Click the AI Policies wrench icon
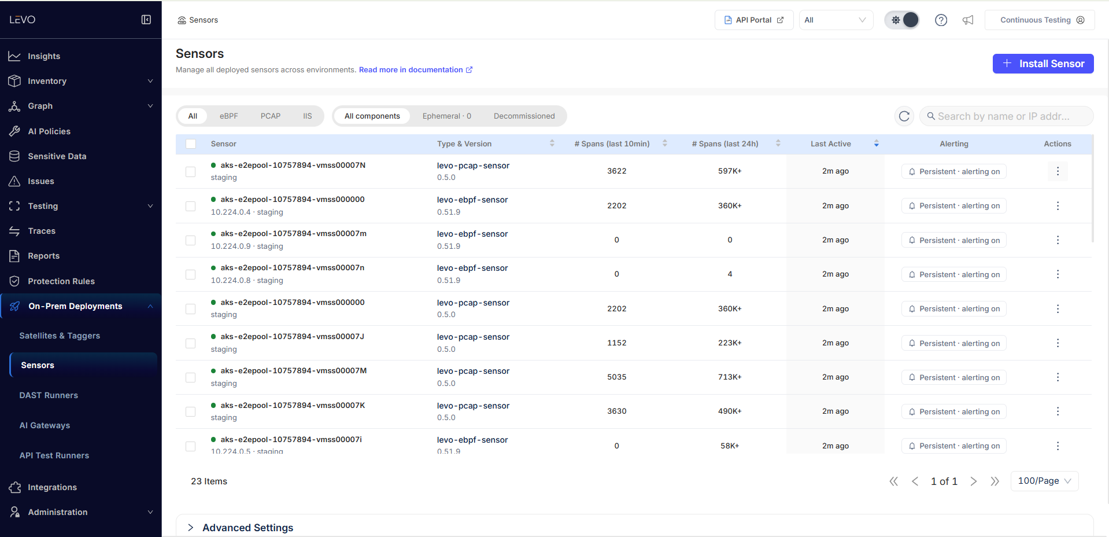 (x=14, y=131)
